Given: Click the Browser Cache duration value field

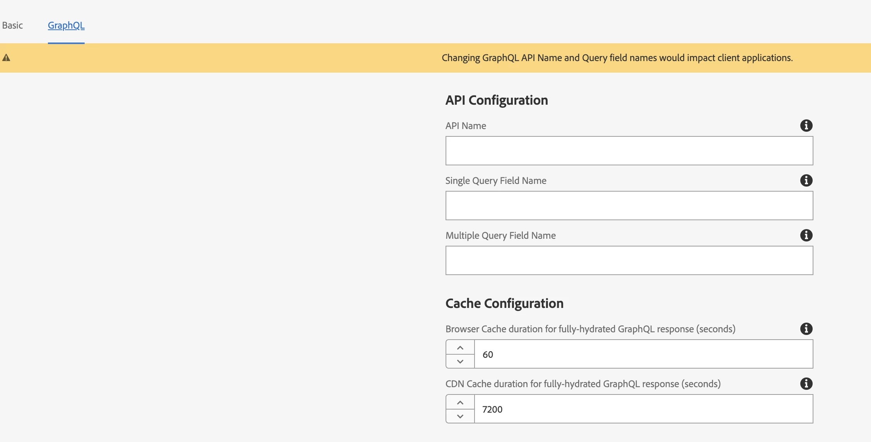Looking at the screenshot, I should pyautogui.click(x=643, y=354).
